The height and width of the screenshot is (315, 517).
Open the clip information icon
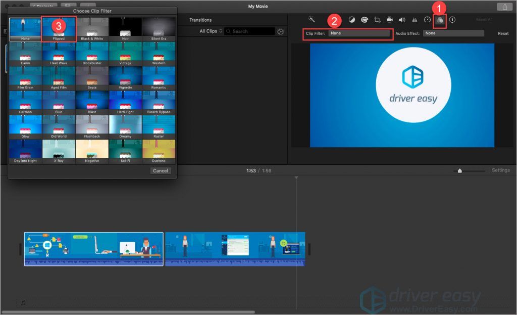pos(452,20)
